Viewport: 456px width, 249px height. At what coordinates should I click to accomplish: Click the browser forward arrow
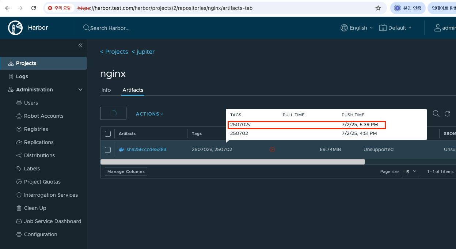pyautogui.click(x=20, y=8)
